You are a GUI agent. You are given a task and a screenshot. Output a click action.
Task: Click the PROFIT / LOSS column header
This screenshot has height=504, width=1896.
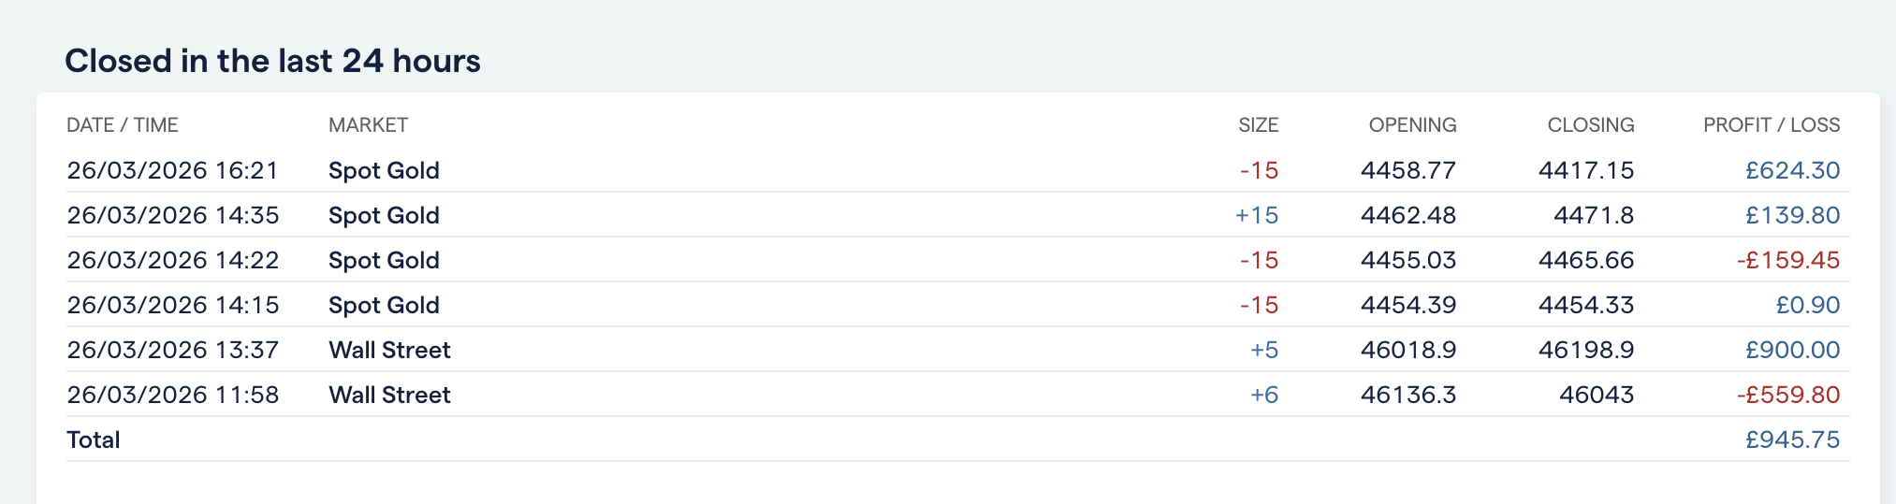(x=1772, y=125)
